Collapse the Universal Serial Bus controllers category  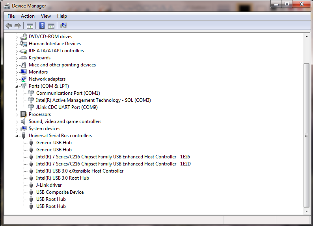(17, 136)
